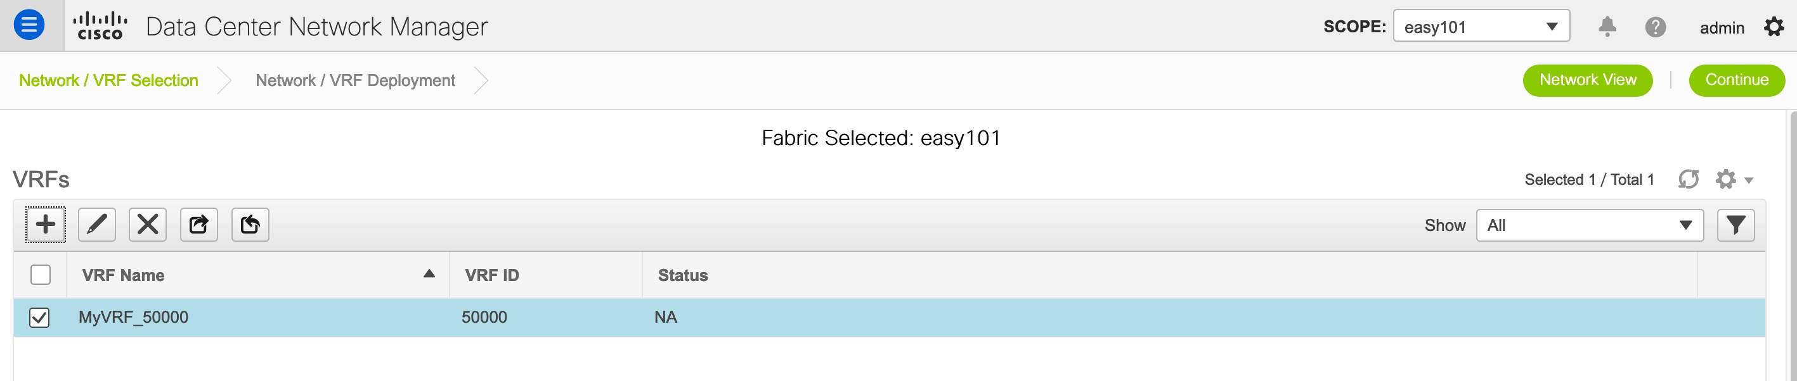The width and height of the screenshot is (1797, 381).
Task: Open the Show All dropdown
Action: pos(1589,224)
